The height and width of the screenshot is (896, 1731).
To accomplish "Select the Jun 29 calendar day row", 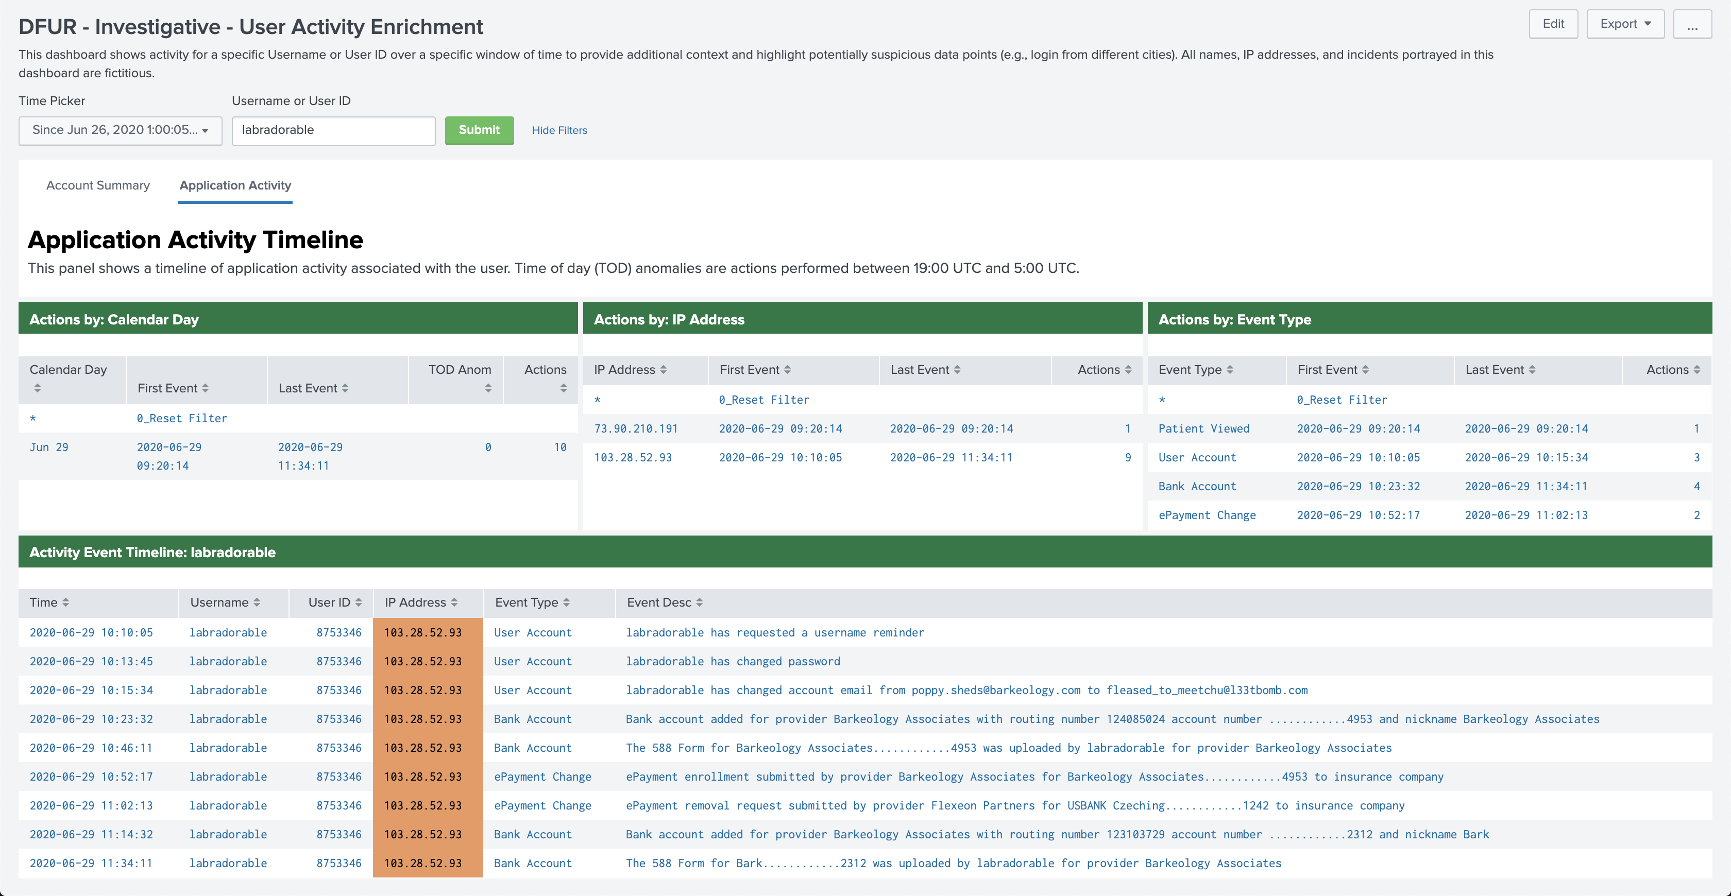I will (298, 456).
